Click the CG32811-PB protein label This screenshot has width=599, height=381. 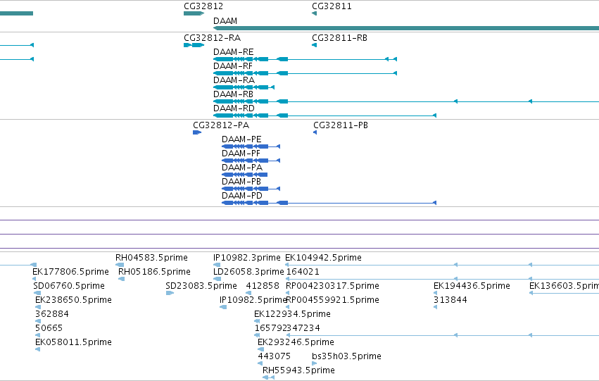(x=341, y=125)
